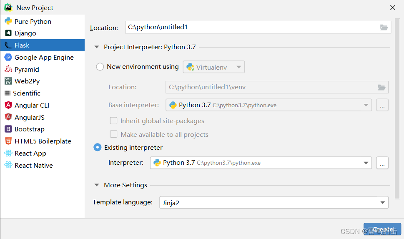This screenshot has height=239, width=404.
Task: Select Existing interpreter radio button
Action: point(98,148)
